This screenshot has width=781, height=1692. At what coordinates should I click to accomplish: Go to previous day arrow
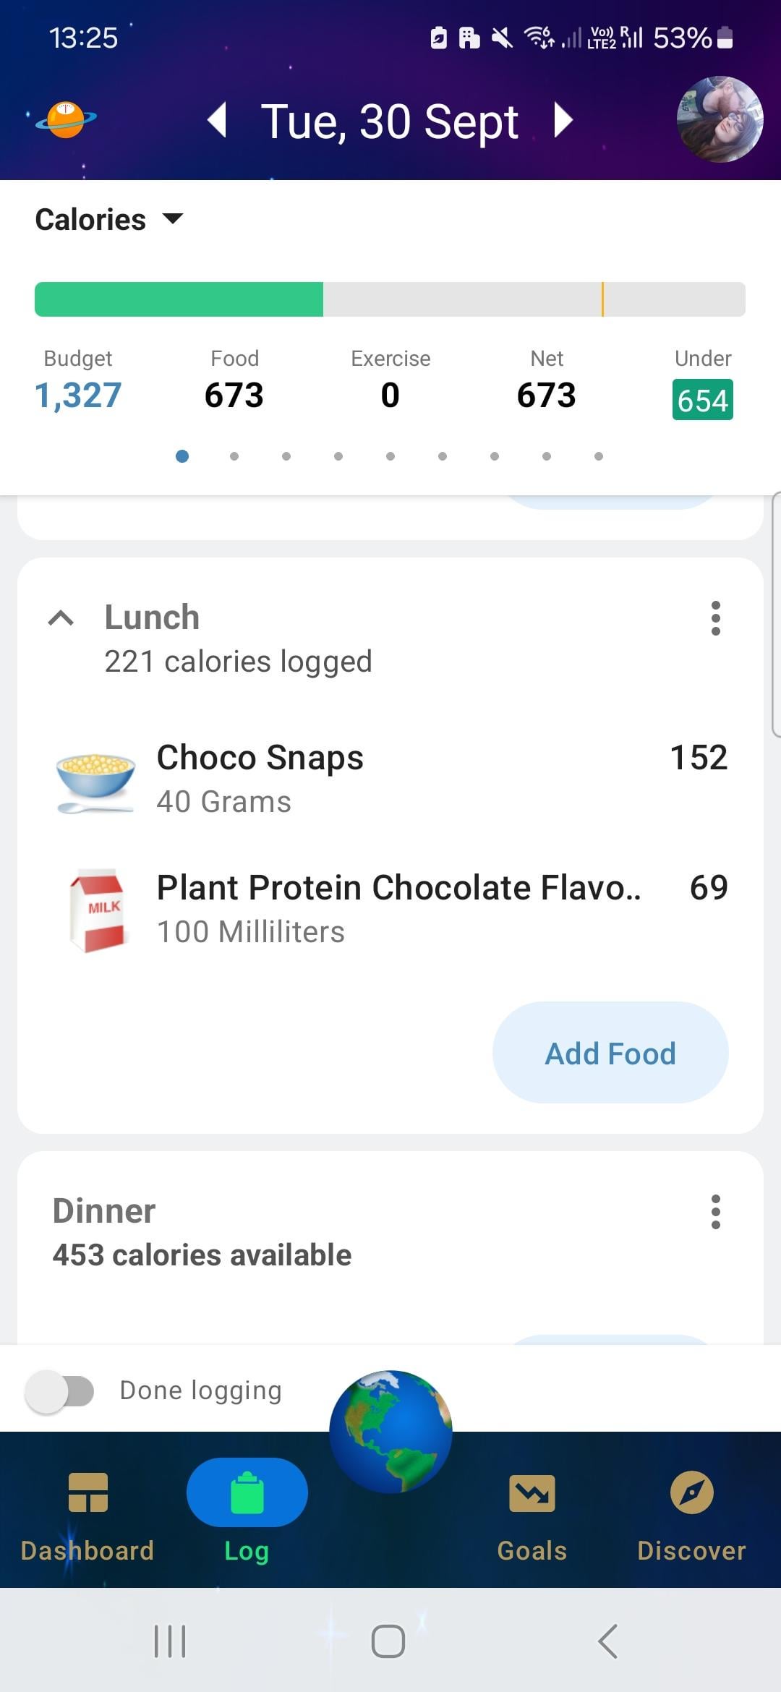coord(217,120)
